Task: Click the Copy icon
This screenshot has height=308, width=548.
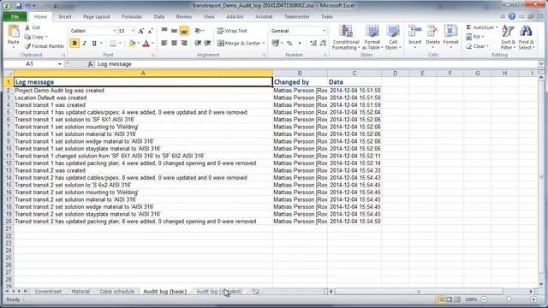Action: pyautogui.click(x=27, y=37)
